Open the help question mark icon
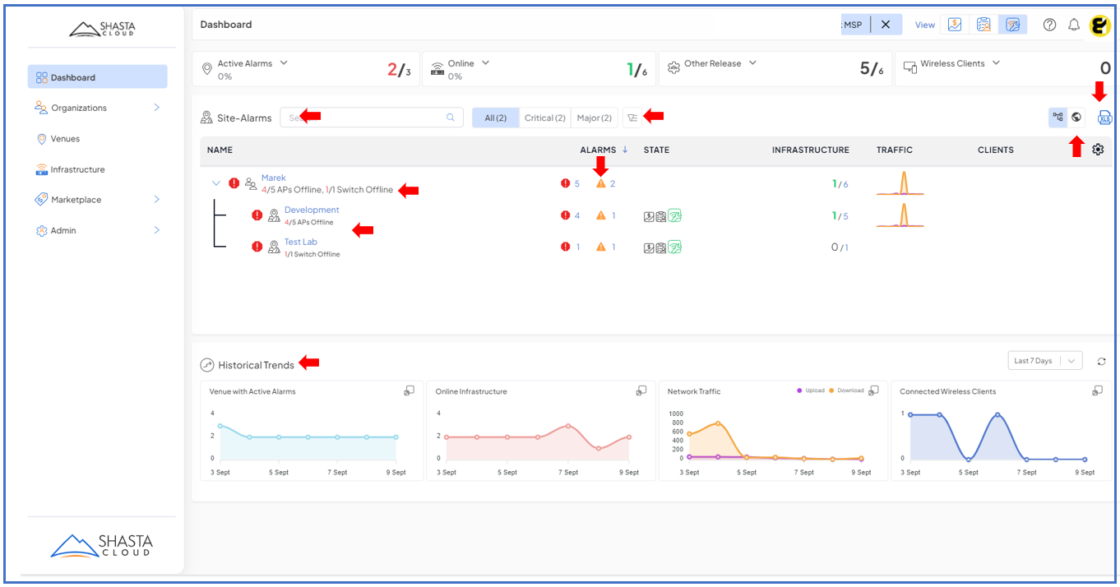Screen dimensions: 1120x587 tap(1049, 25)
